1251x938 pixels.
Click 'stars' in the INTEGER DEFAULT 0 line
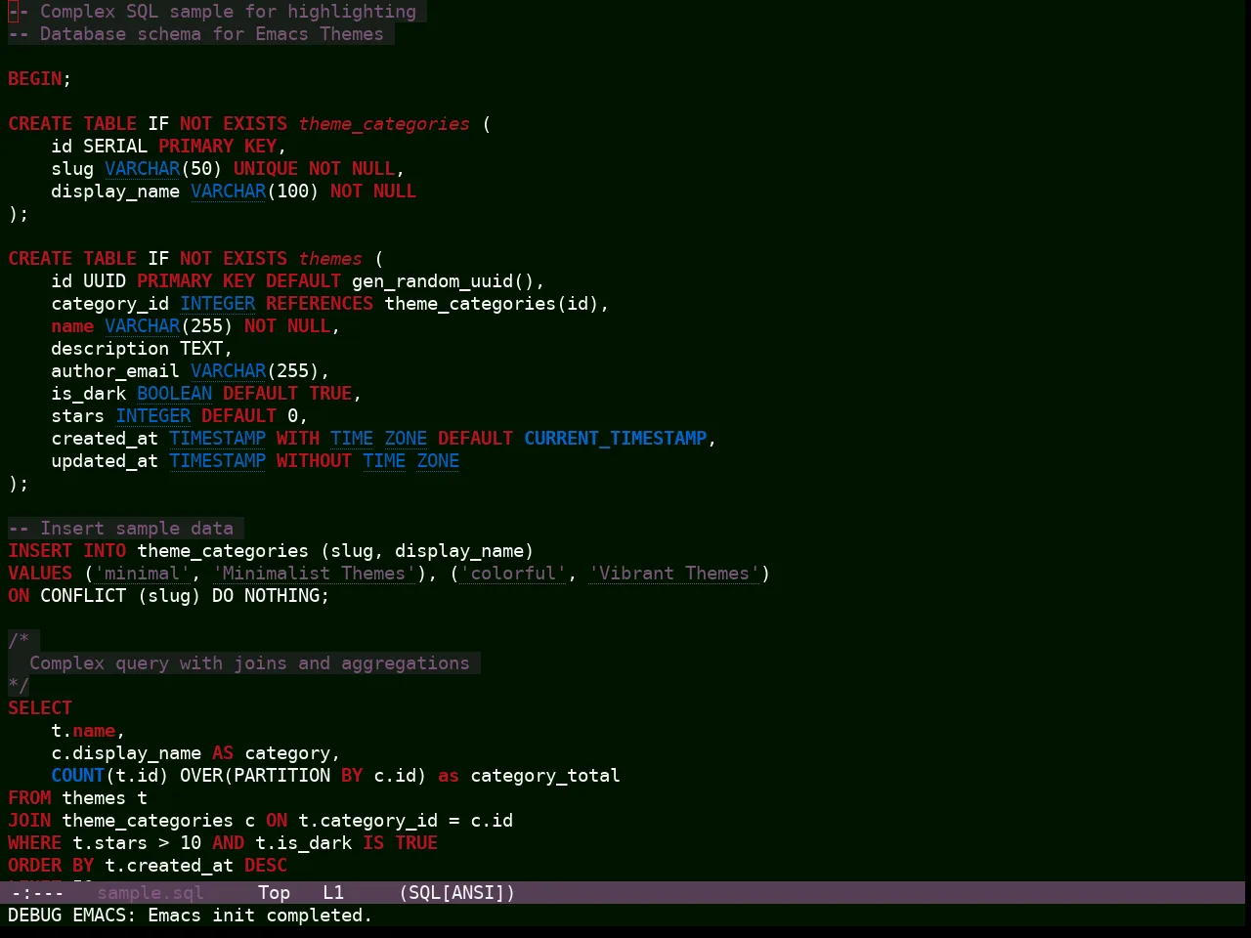click(78, 416)
